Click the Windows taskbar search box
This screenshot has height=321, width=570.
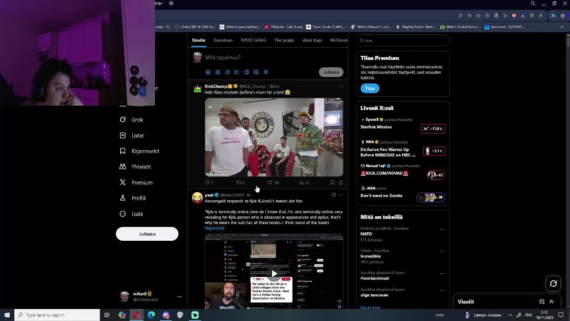(57, 315)
